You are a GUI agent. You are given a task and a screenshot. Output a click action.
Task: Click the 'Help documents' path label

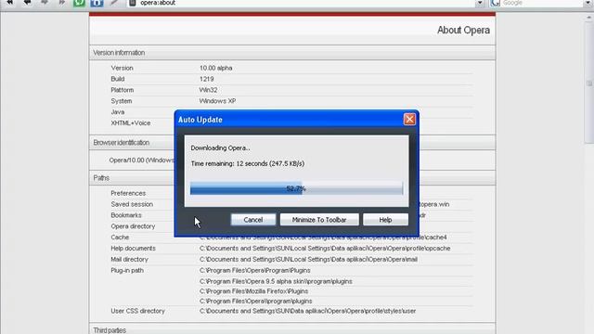pyautogui.click(x=133, y=249)
